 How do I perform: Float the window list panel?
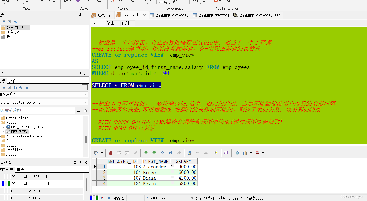pos(75,162)
